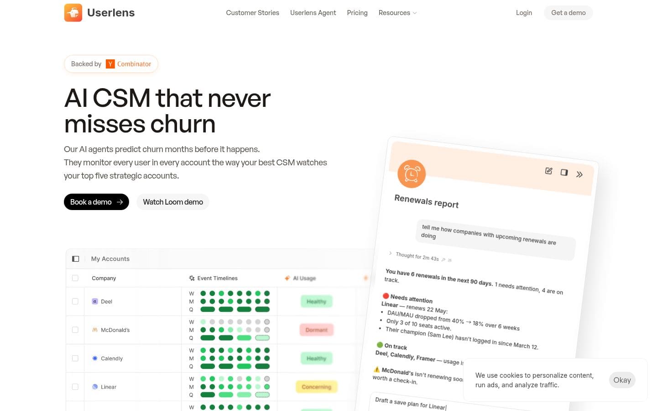Screen dimensions: 657x411
Task: Click the double chevron collapse icon
Action: [579, 174]
